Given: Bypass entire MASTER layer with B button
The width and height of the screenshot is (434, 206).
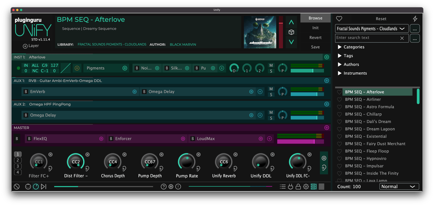Looking at the screenshot, I should coord(17,139).
